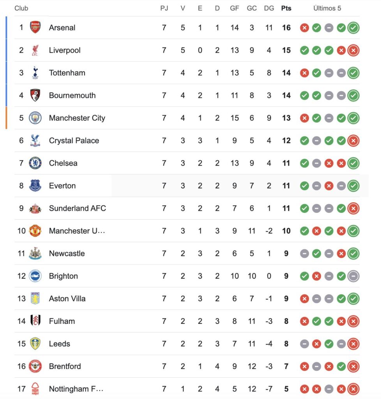This screenshot has width=381, height=399.
Task: Click the Brentford club crest icon
Action: click(35, 367)
